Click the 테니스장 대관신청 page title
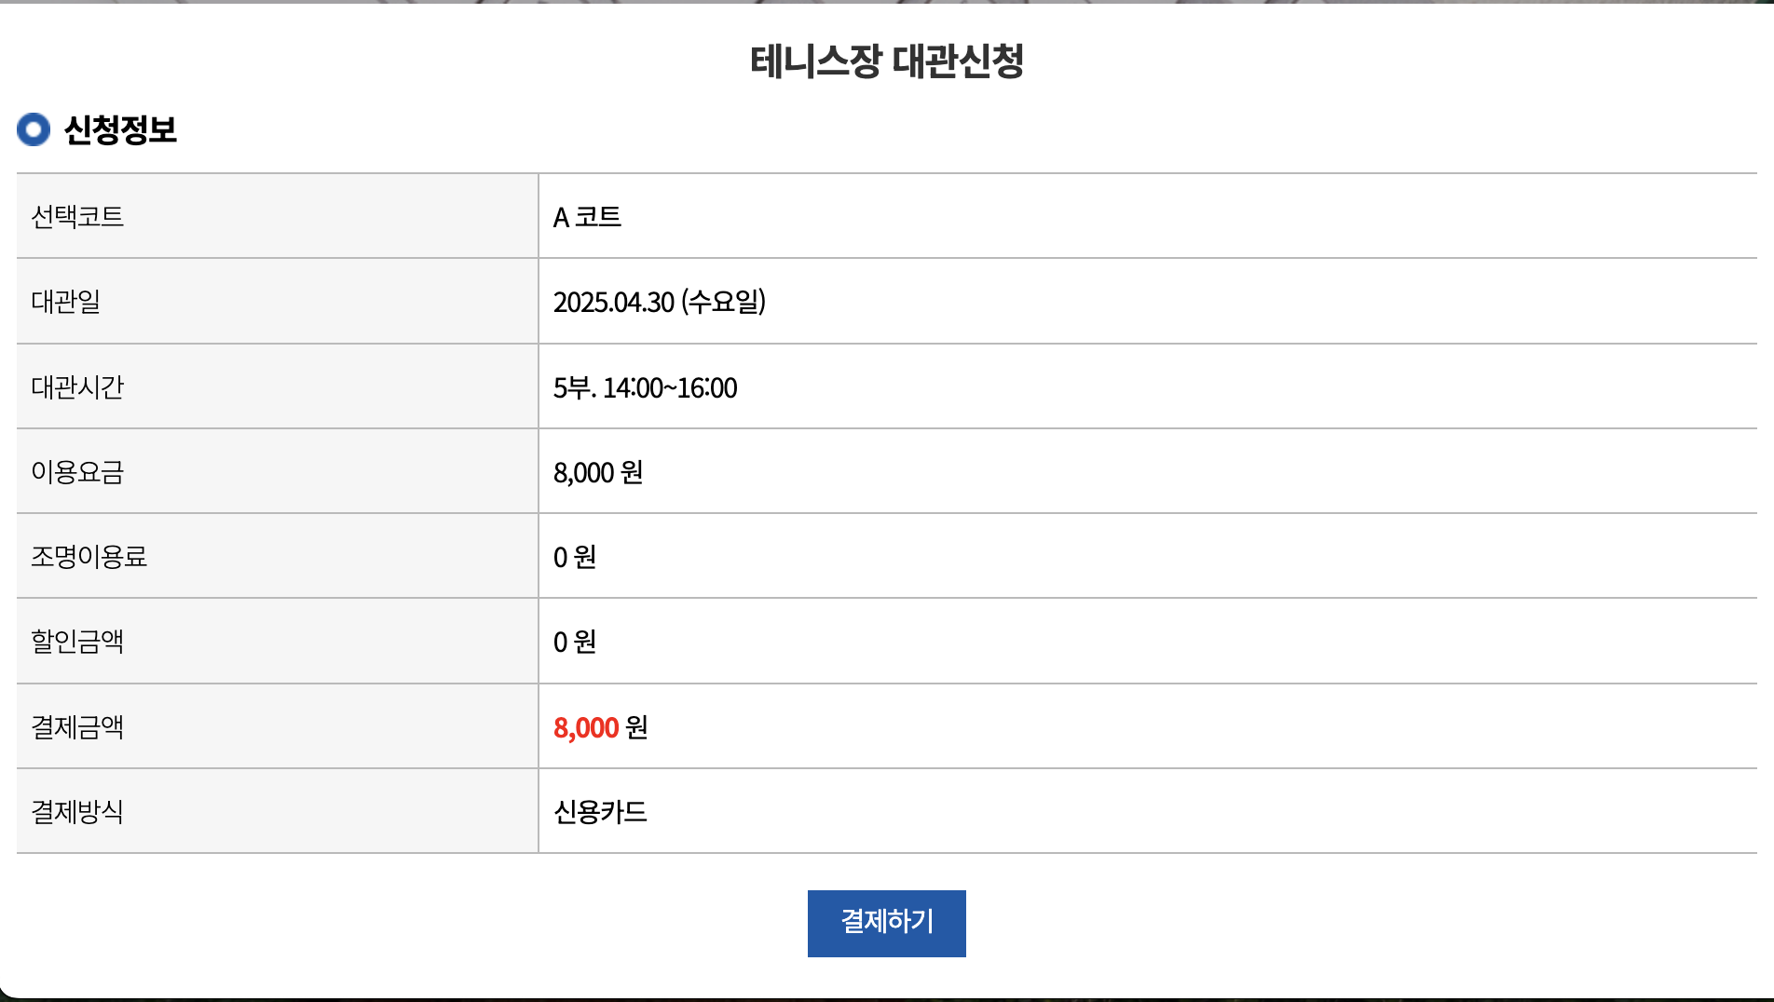This screenshot has height=1002, width=1774. pyautogui.click(x=886, y=61)
